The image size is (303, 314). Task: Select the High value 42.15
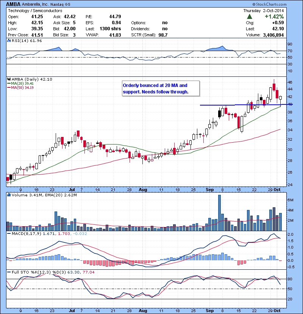pyautogui.click(x=37, y=23)
